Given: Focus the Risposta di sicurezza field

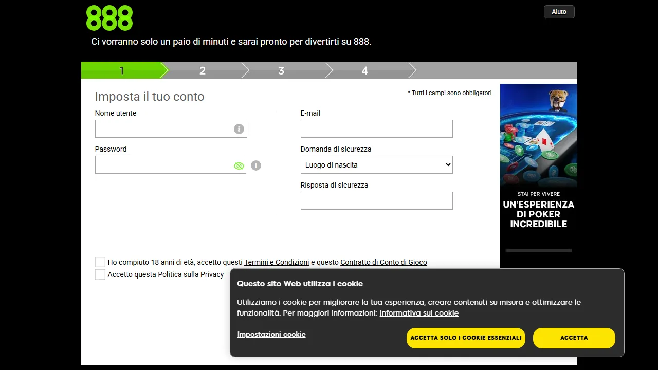Looking at the screenshot, I should coord(377,201).
